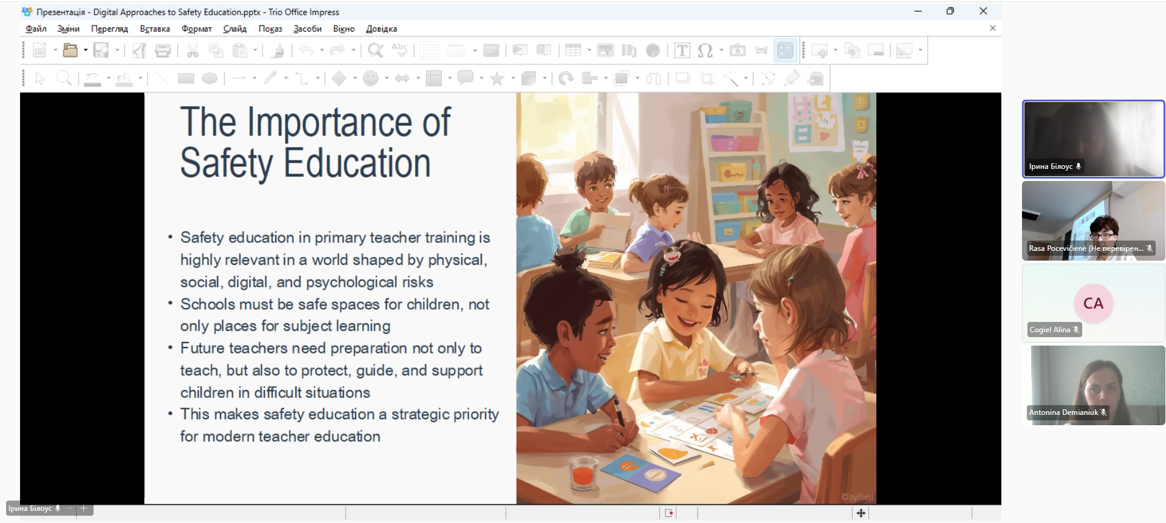Click the Insert Image icon
The image size is (1166, 523).
(x=605, y=50)
